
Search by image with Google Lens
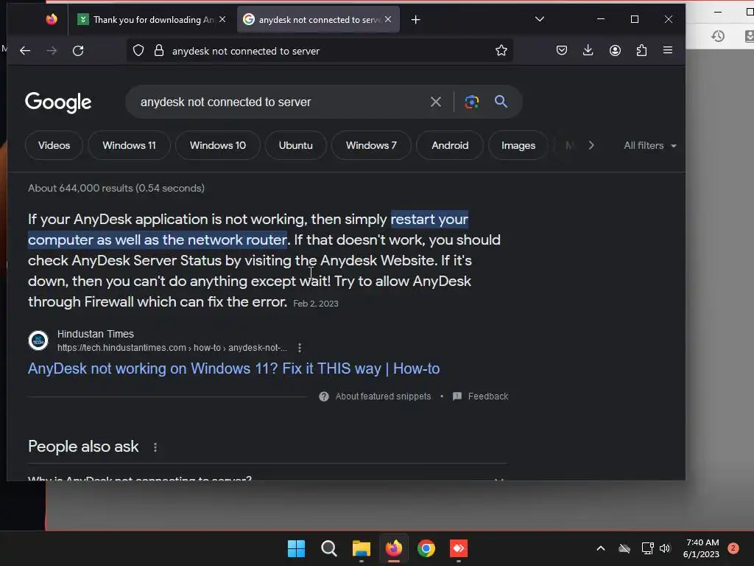click(472, 102)
